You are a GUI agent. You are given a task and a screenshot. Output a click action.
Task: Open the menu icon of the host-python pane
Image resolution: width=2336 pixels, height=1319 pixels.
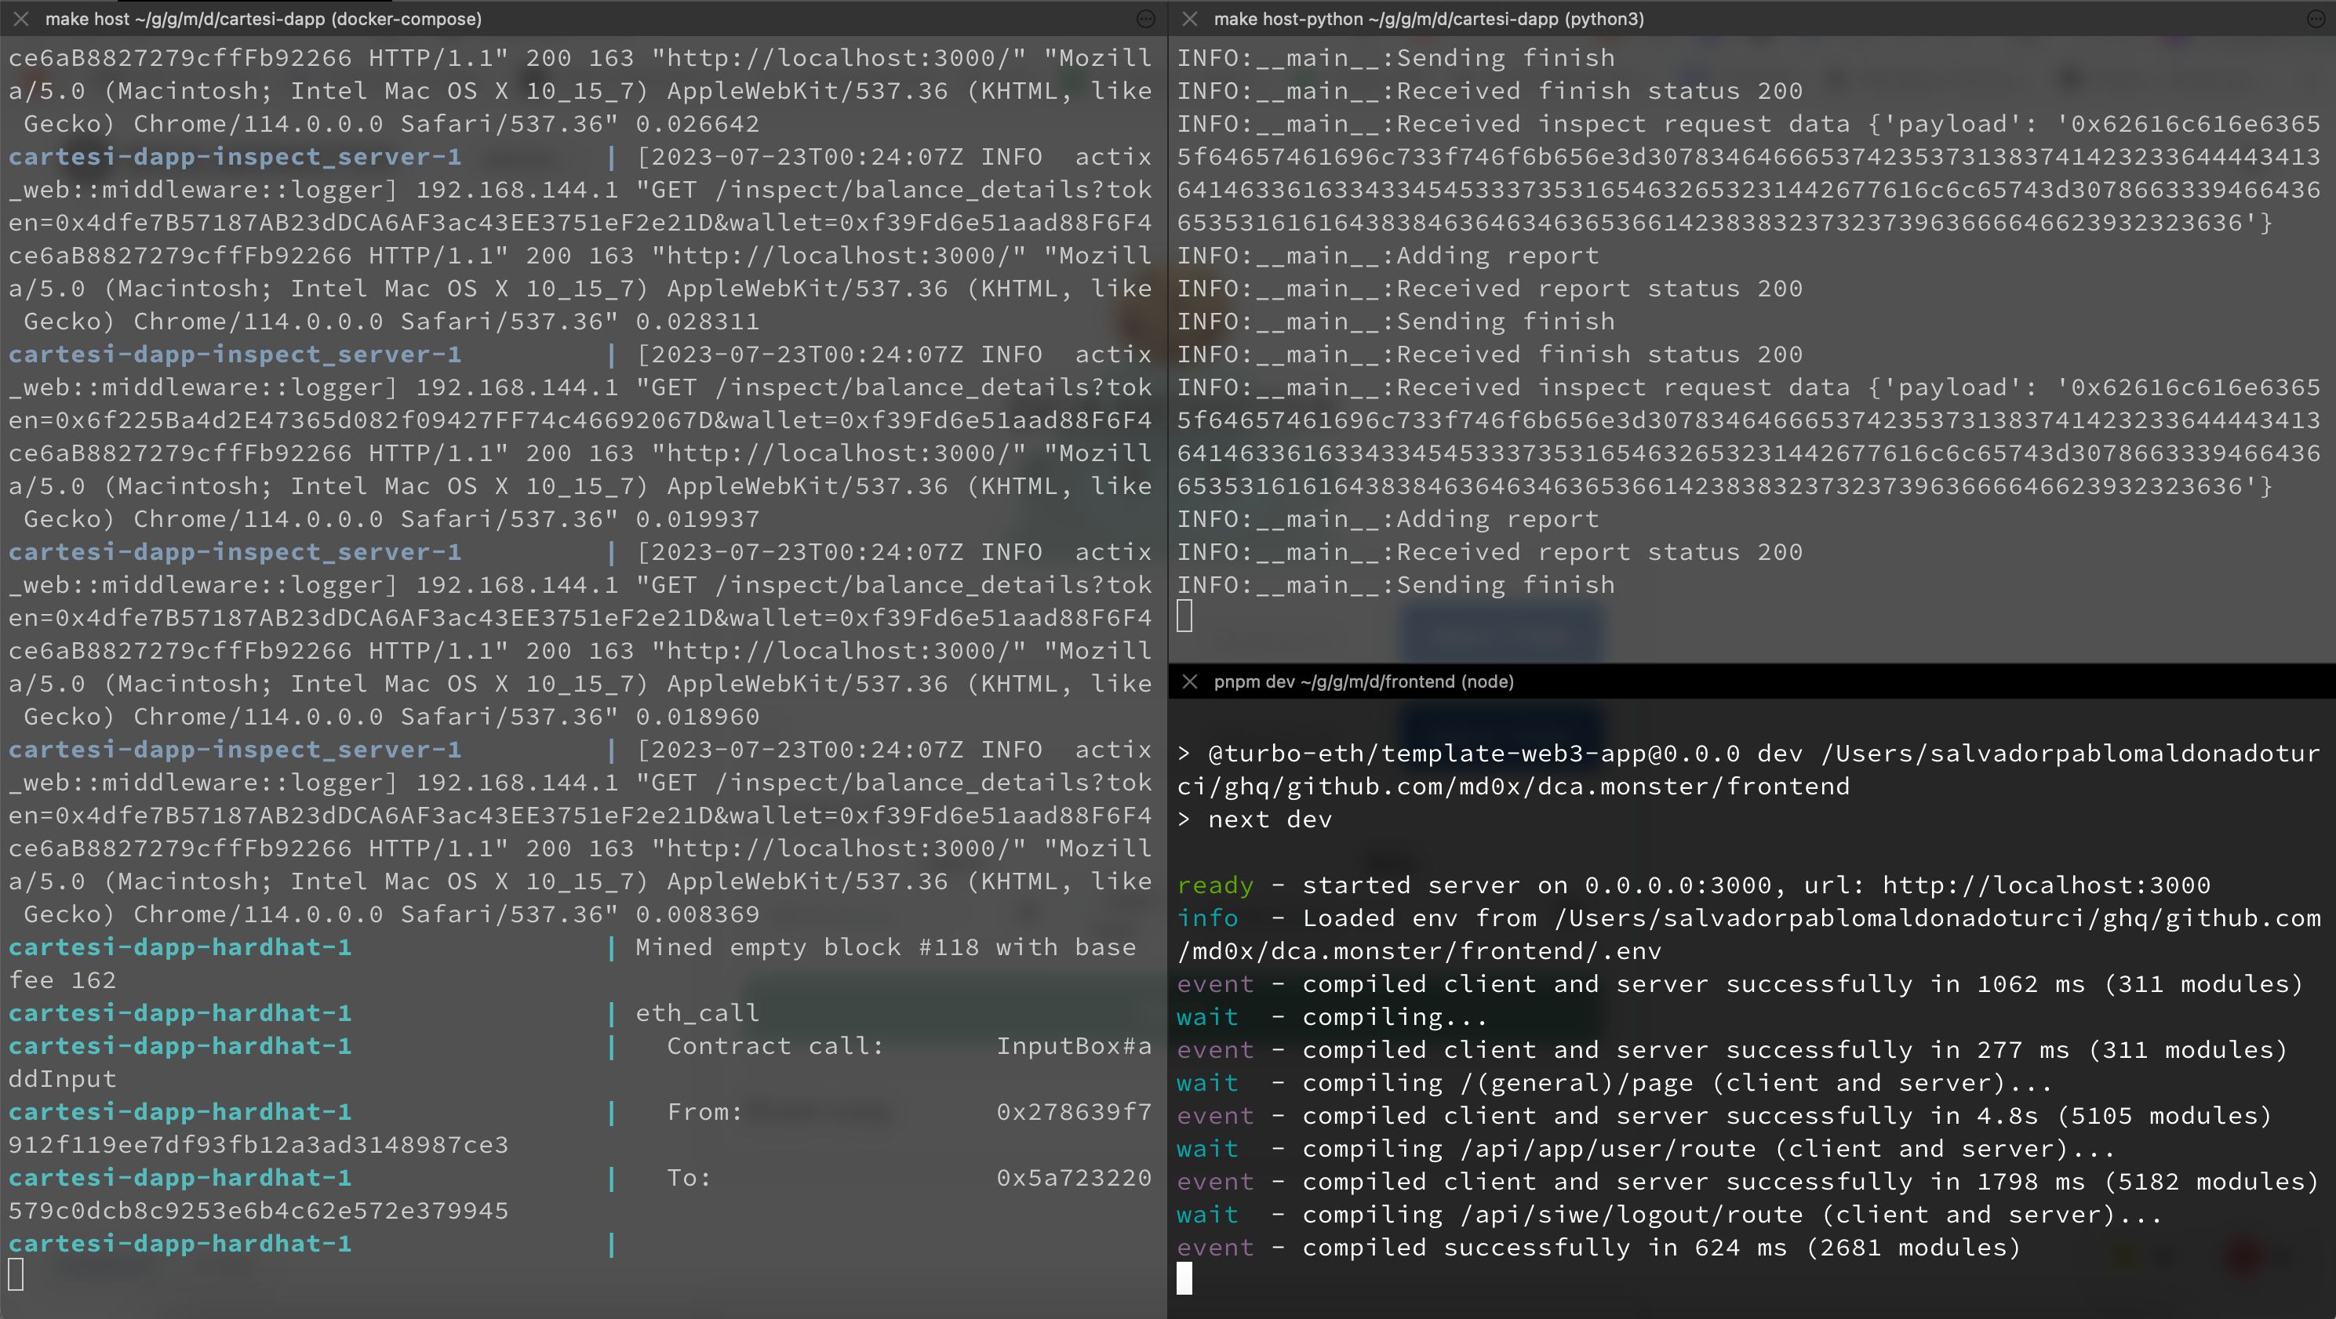pyautogui.click(x=2315, y=19)
